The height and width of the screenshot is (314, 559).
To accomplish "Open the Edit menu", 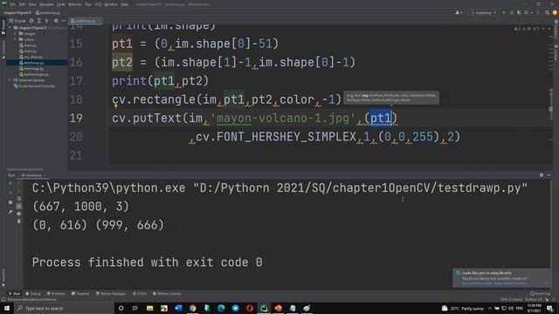I will [x=22, y=4].
